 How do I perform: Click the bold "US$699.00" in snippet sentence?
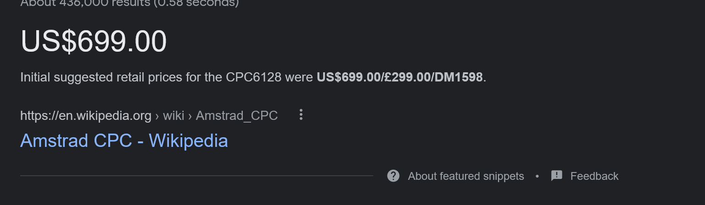(348, 77)
